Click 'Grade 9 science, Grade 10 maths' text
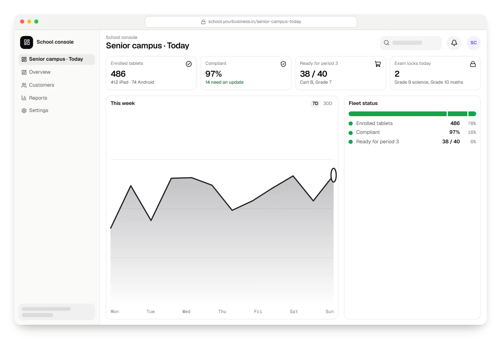 coord(429,82)
